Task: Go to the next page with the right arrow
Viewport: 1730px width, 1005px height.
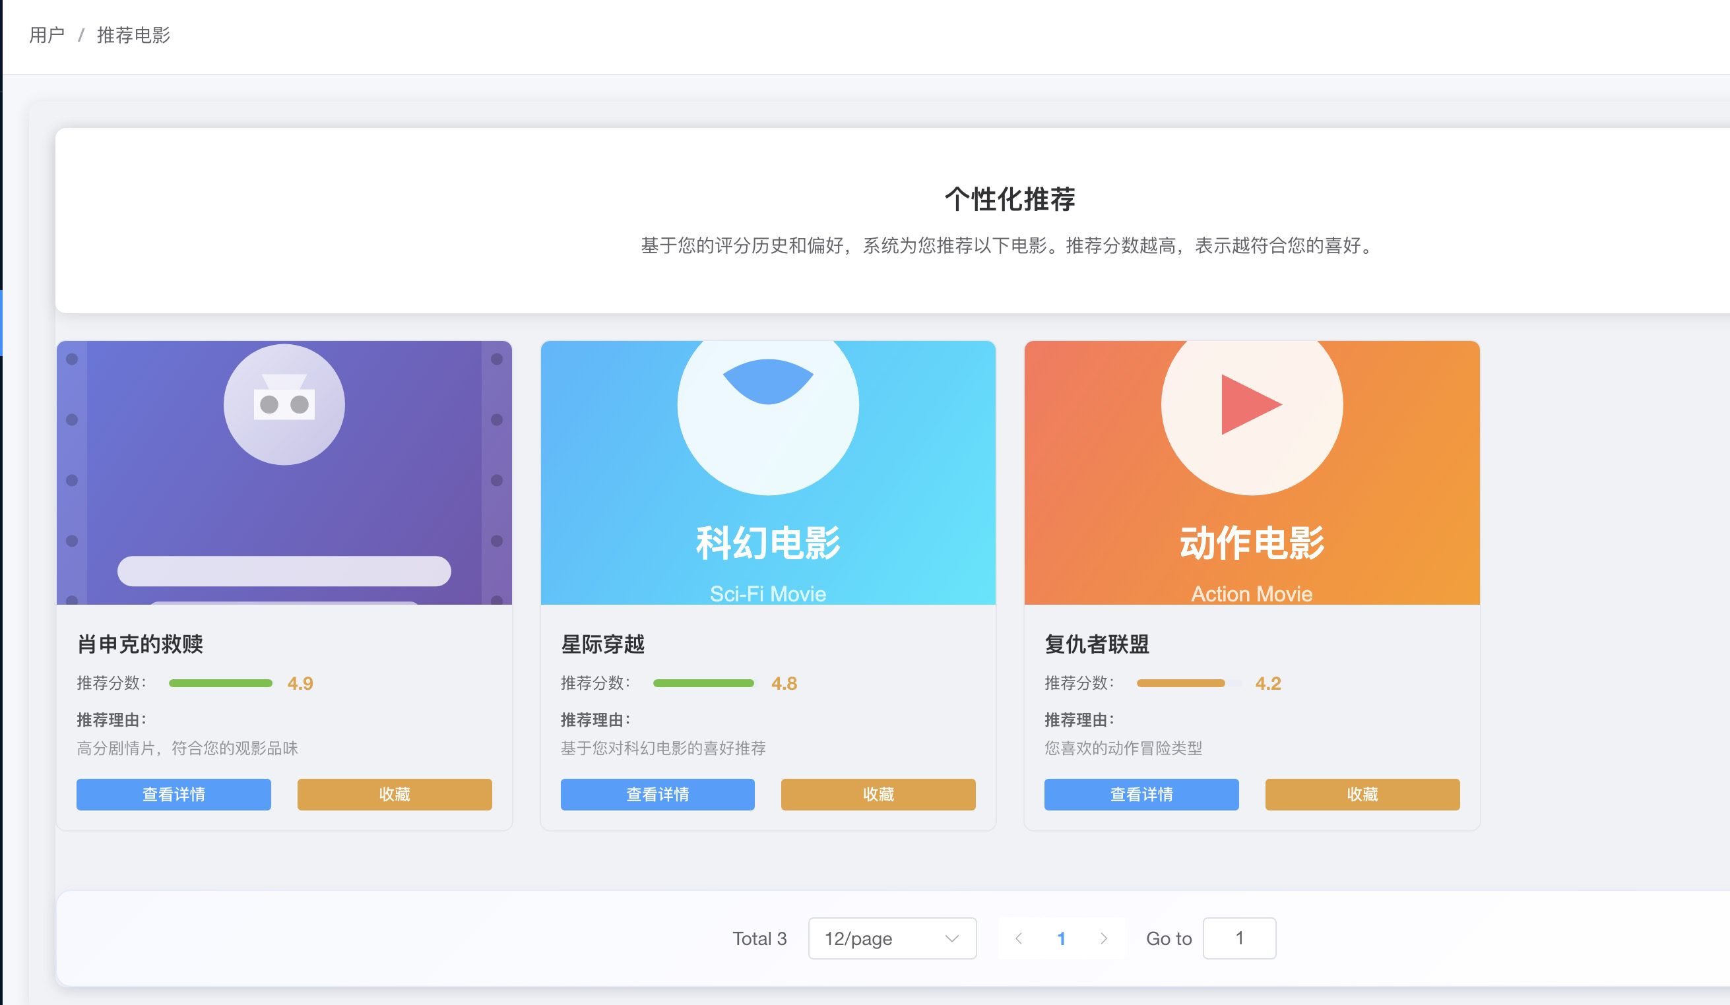Action: coord(1103,938)
